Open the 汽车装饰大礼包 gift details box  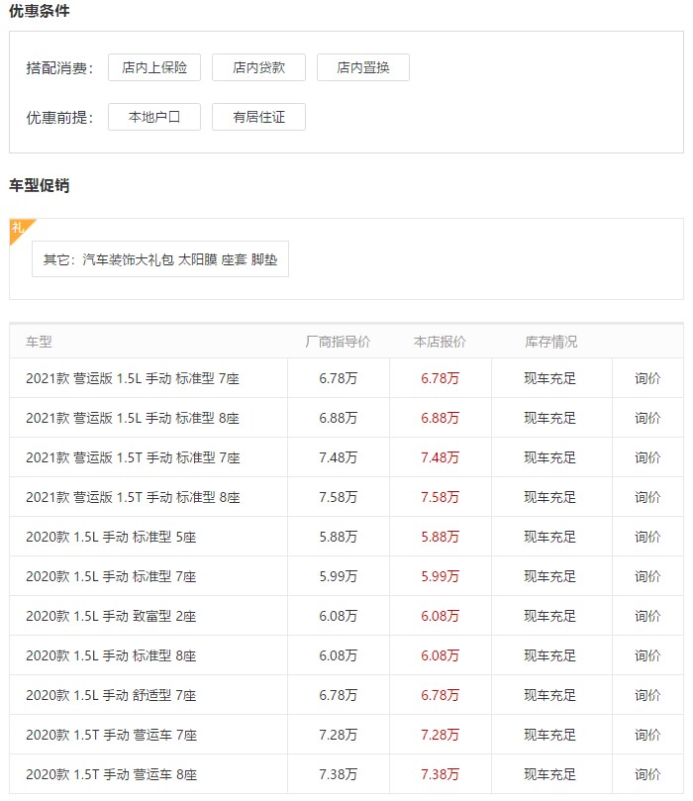(160, 259)
